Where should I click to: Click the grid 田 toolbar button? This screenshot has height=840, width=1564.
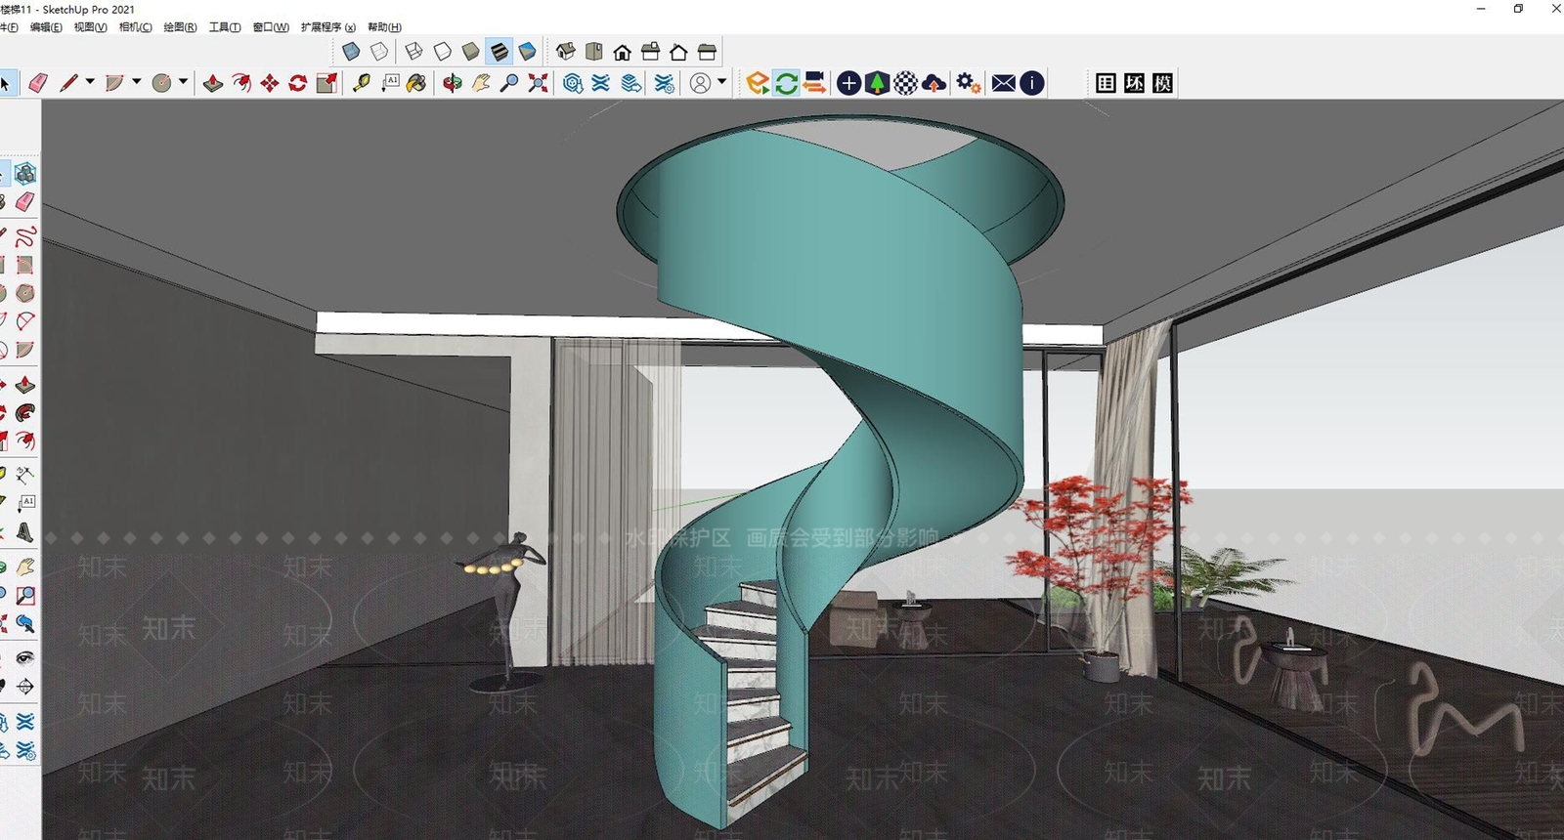coord(1106,83)
